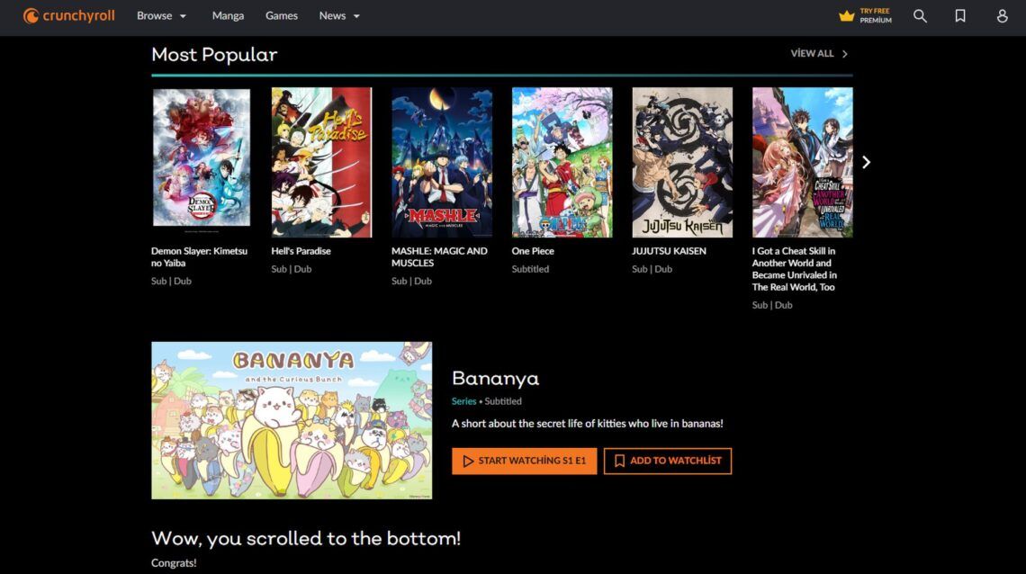This screenshot has width=1026, height=574.
Task: Click the bookmark icon inside Add to Watchlist
Action: click(619, 460)
